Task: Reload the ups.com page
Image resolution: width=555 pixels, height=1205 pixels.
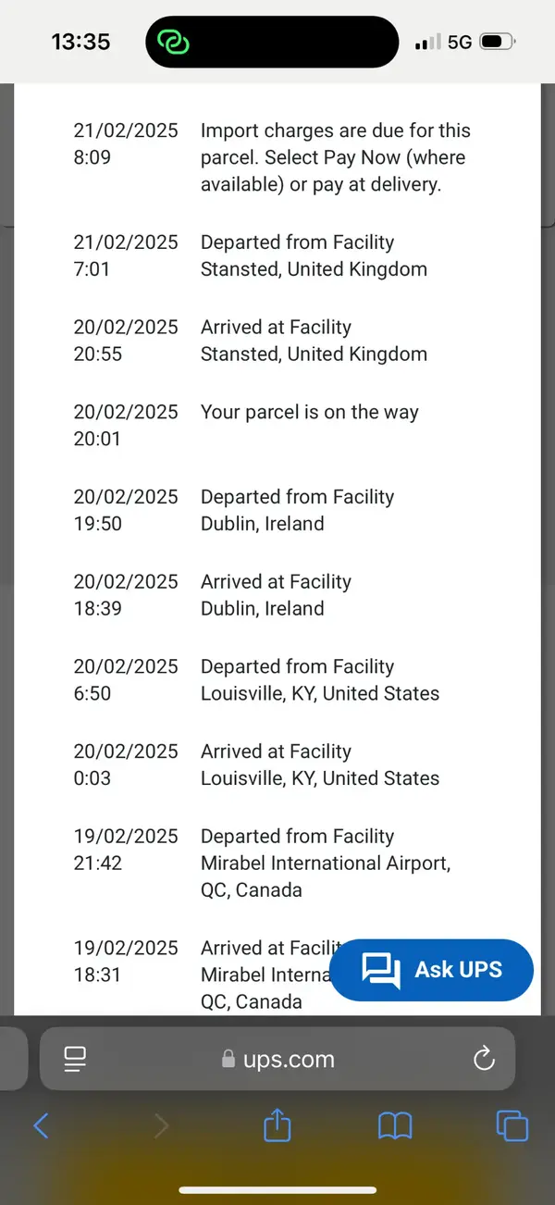Action: point(484,1060)
